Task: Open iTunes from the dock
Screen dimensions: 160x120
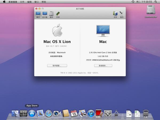Action: pos(91,113)
